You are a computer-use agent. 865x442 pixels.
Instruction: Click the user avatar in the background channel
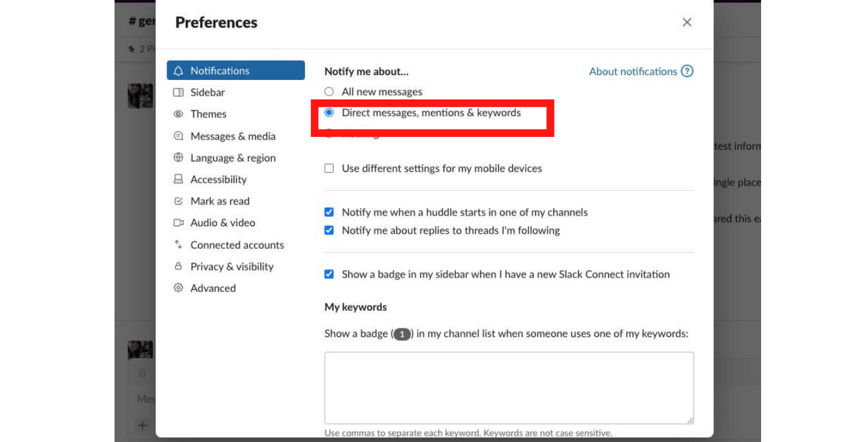pyautogui.click(x=140, y=96)
